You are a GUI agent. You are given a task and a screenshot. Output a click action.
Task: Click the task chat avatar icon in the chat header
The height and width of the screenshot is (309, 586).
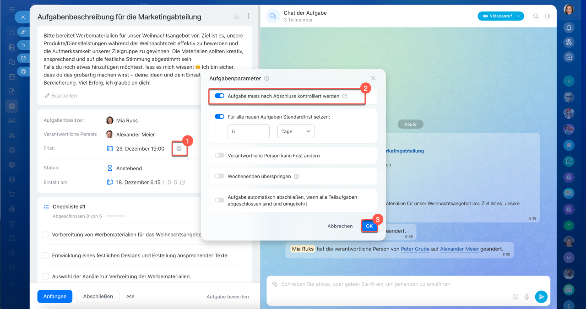click(x=273, y=16)
